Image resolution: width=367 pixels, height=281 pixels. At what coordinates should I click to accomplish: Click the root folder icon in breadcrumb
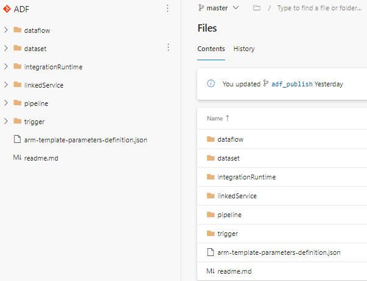[256, 8]
